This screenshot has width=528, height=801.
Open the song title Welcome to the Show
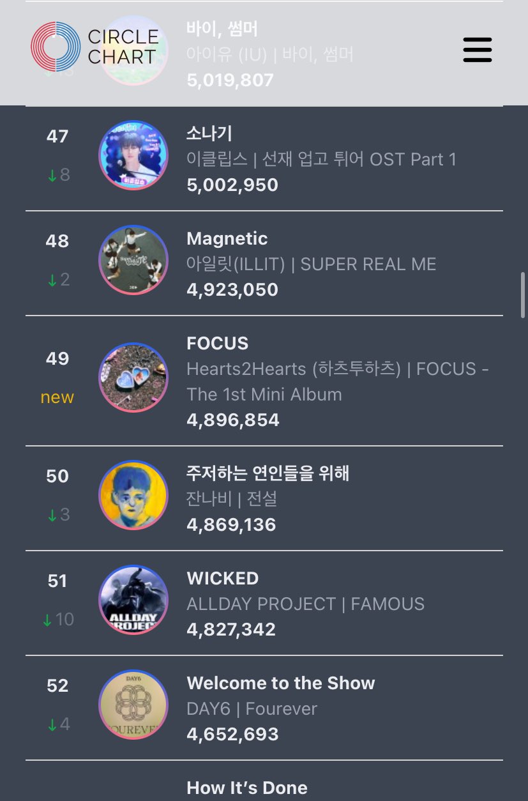280,683
